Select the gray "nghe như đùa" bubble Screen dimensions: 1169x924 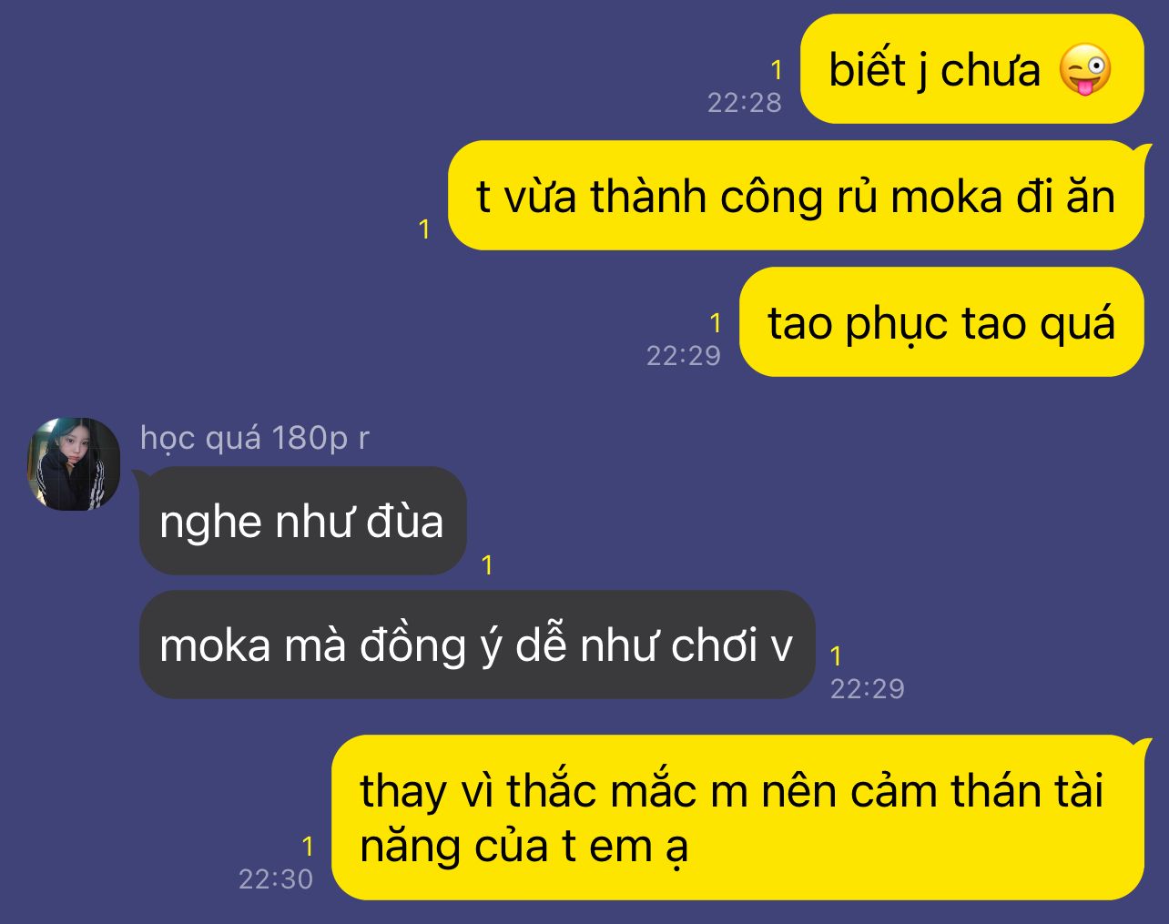[302, 521]
